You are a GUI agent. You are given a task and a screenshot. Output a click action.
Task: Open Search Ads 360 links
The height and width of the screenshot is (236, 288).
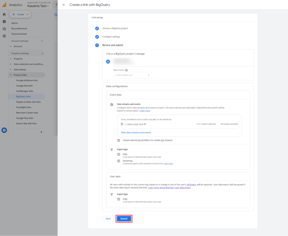[x=26, y=124]
